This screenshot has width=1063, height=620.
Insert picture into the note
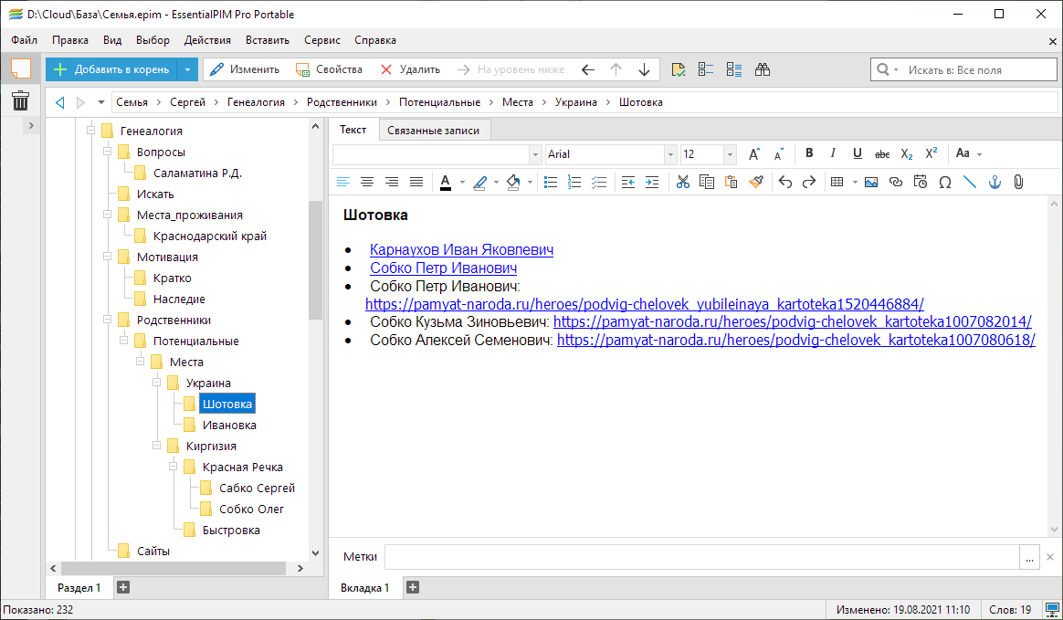click(870, 182)
